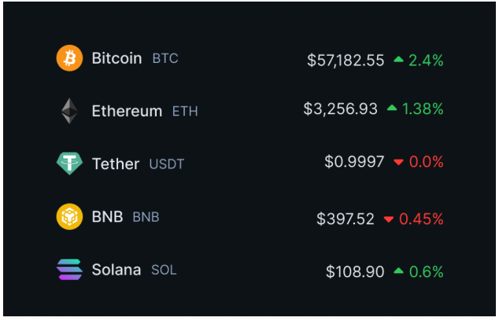Click the orange Bitcoin logo icon
Viewport: 499px width, 321px height.
[69, 58]
